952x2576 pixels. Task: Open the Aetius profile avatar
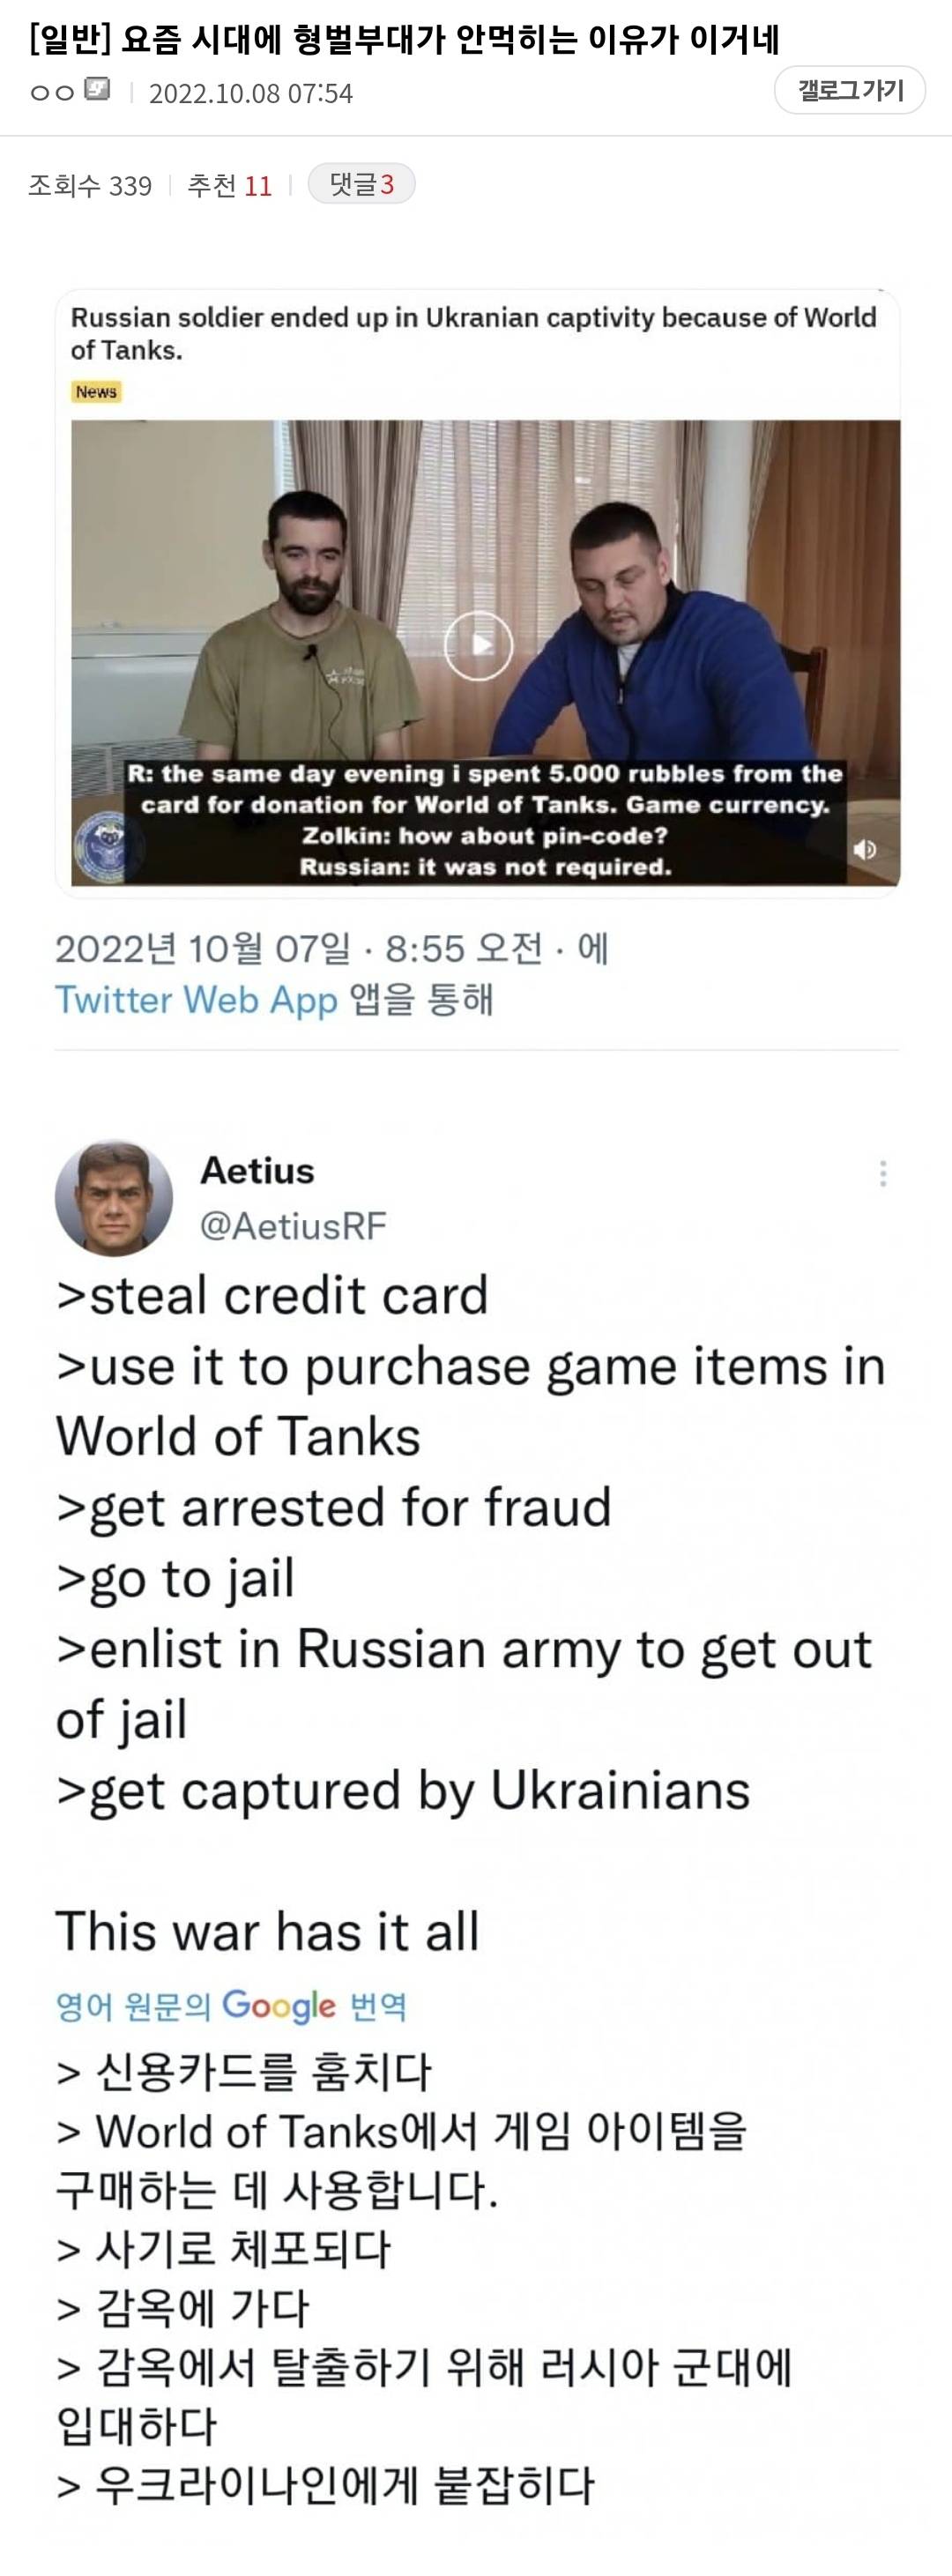[x=113, y=1197]
